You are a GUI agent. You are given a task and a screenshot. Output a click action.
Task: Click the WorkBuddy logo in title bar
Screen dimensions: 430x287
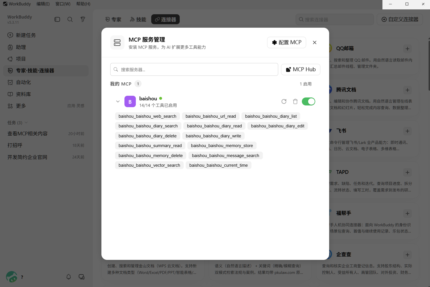(5, 4)
